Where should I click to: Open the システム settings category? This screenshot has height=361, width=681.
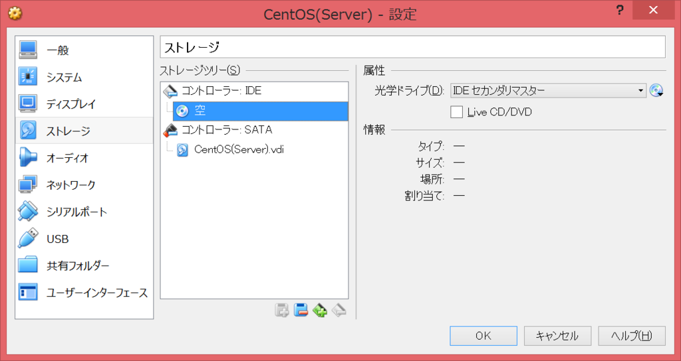pos(84,77)
